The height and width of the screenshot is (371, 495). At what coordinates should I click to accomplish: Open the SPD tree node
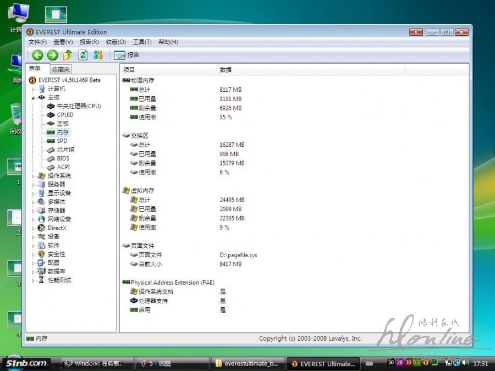pos(62,141)
